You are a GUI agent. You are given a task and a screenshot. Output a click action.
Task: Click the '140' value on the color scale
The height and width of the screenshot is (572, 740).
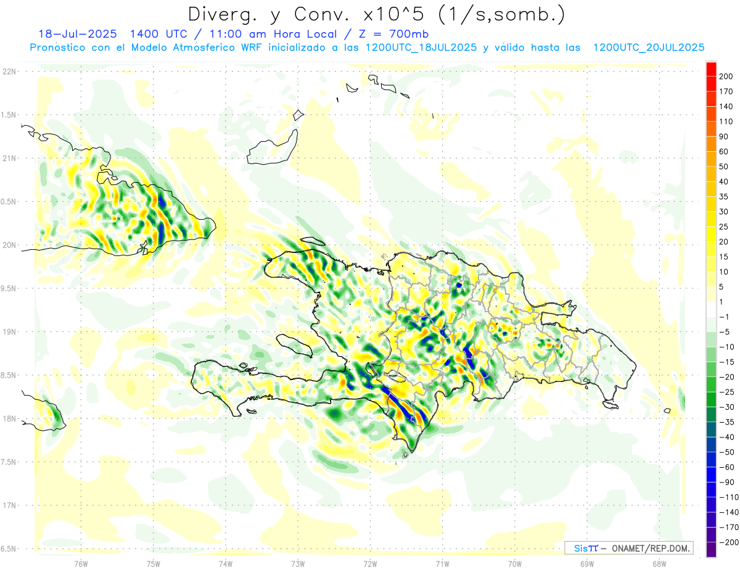point(727,107)
